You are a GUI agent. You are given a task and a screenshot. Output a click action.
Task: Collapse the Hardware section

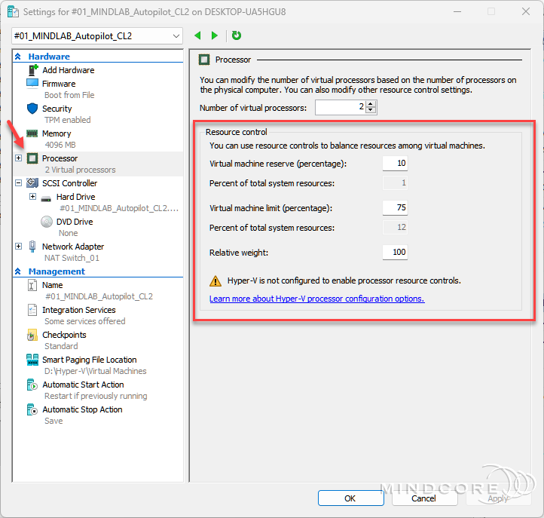[18, 57]
